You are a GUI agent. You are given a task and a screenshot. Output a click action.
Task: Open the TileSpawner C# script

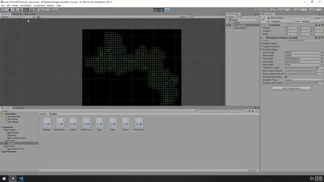coord(139,124)
